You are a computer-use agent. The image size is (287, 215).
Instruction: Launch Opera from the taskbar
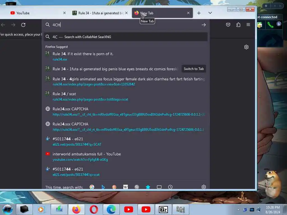click(x=94, y=209)
